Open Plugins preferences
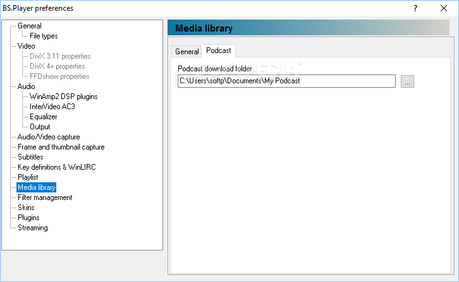 28,218
